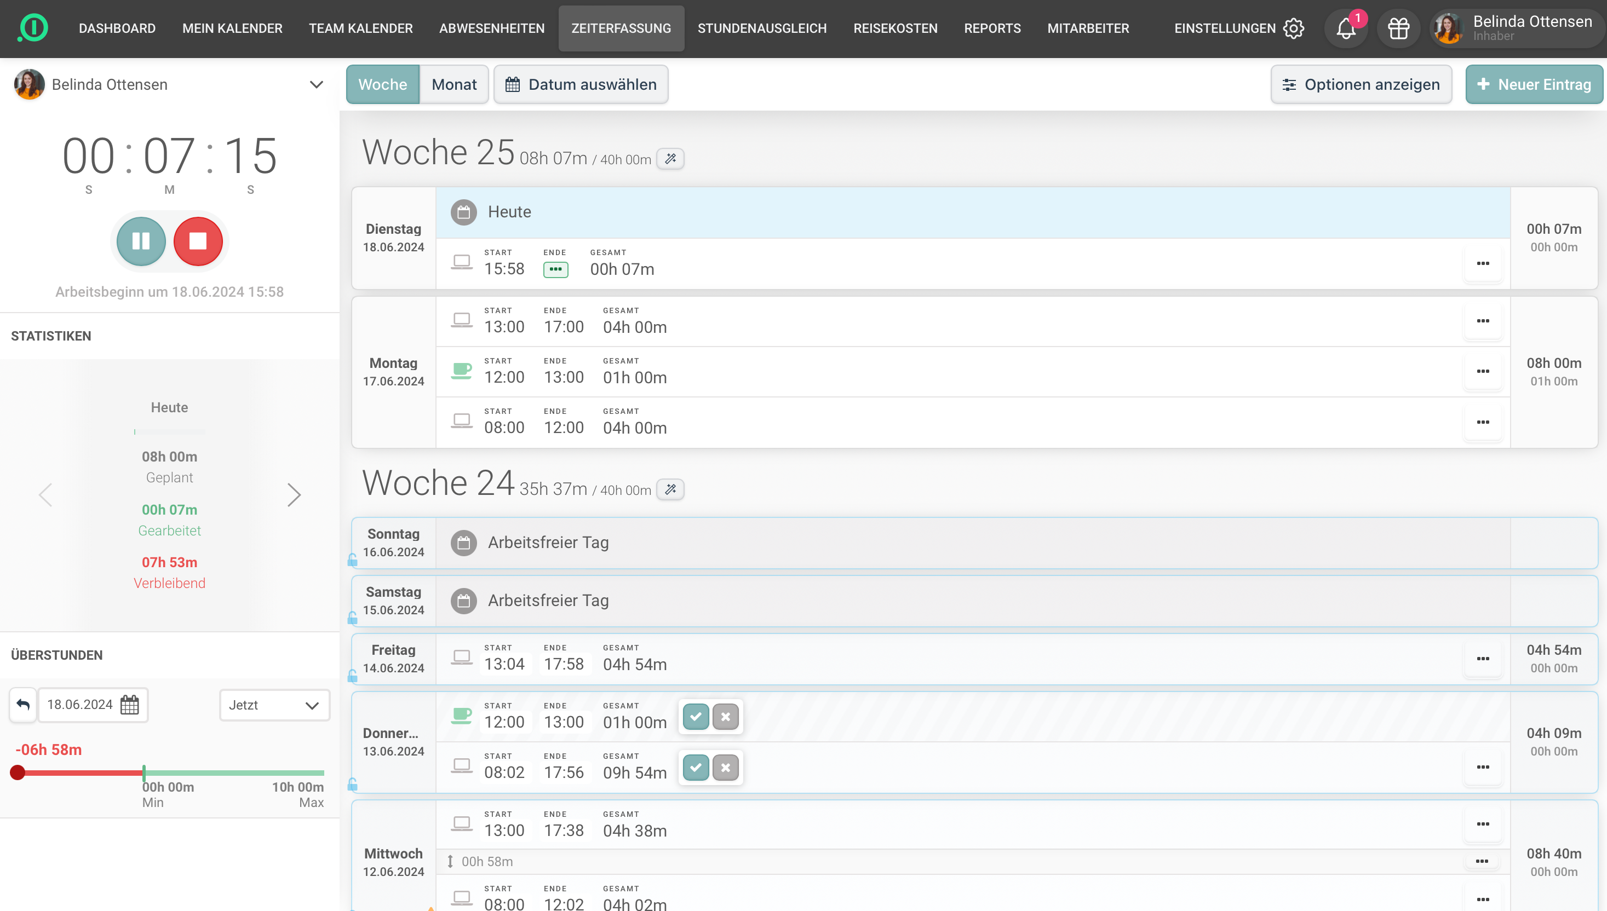Pause the running work timer
The image size is (1607, 911).
click(141, 241)
